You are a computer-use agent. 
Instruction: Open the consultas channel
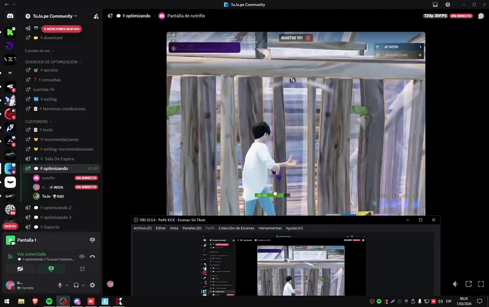click(61, 80)
